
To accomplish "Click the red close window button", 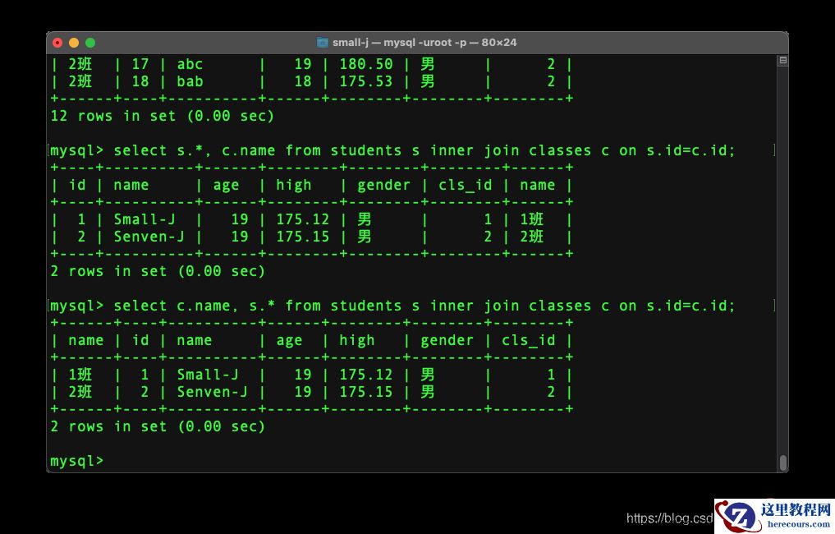I will tap(57, 43).
